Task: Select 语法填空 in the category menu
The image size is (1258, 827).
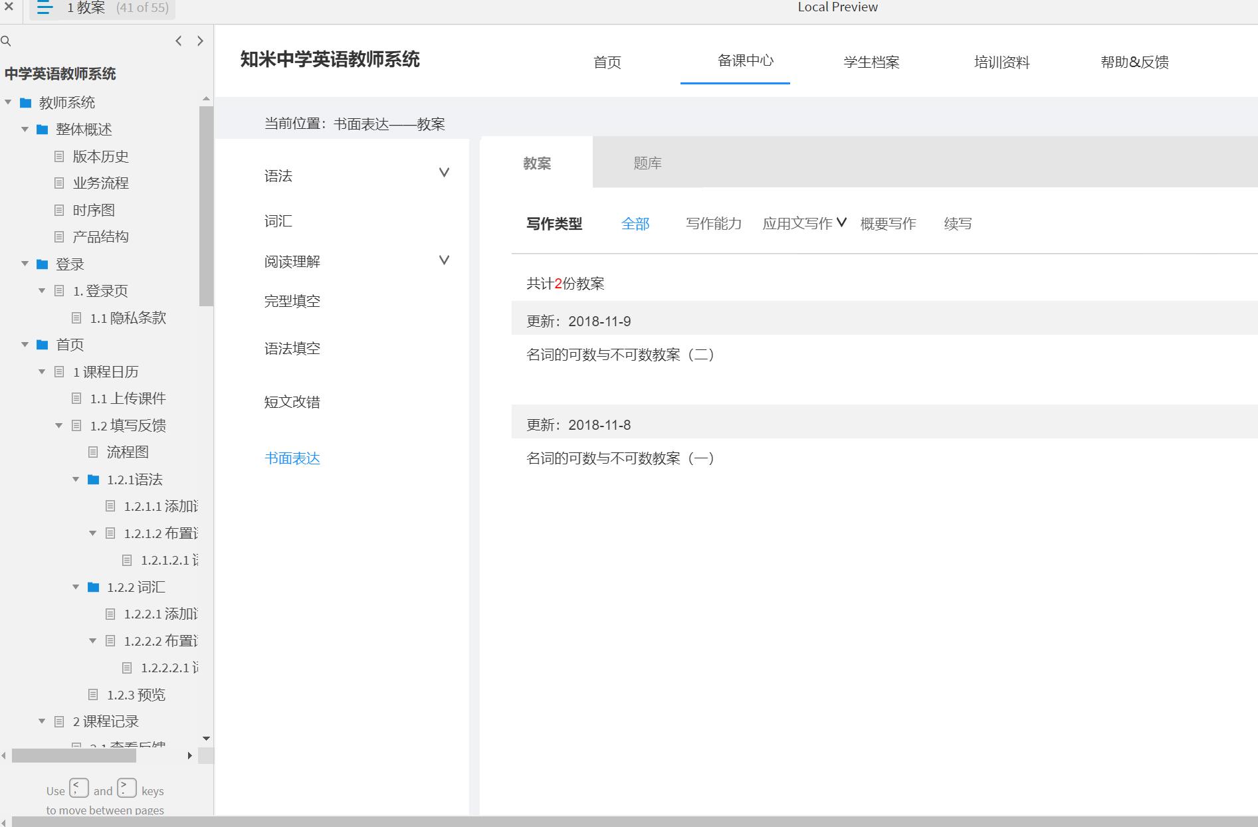Action: [x=292, y=348]
